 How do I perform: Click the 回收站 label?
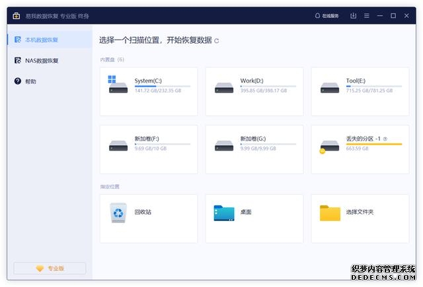143,212
